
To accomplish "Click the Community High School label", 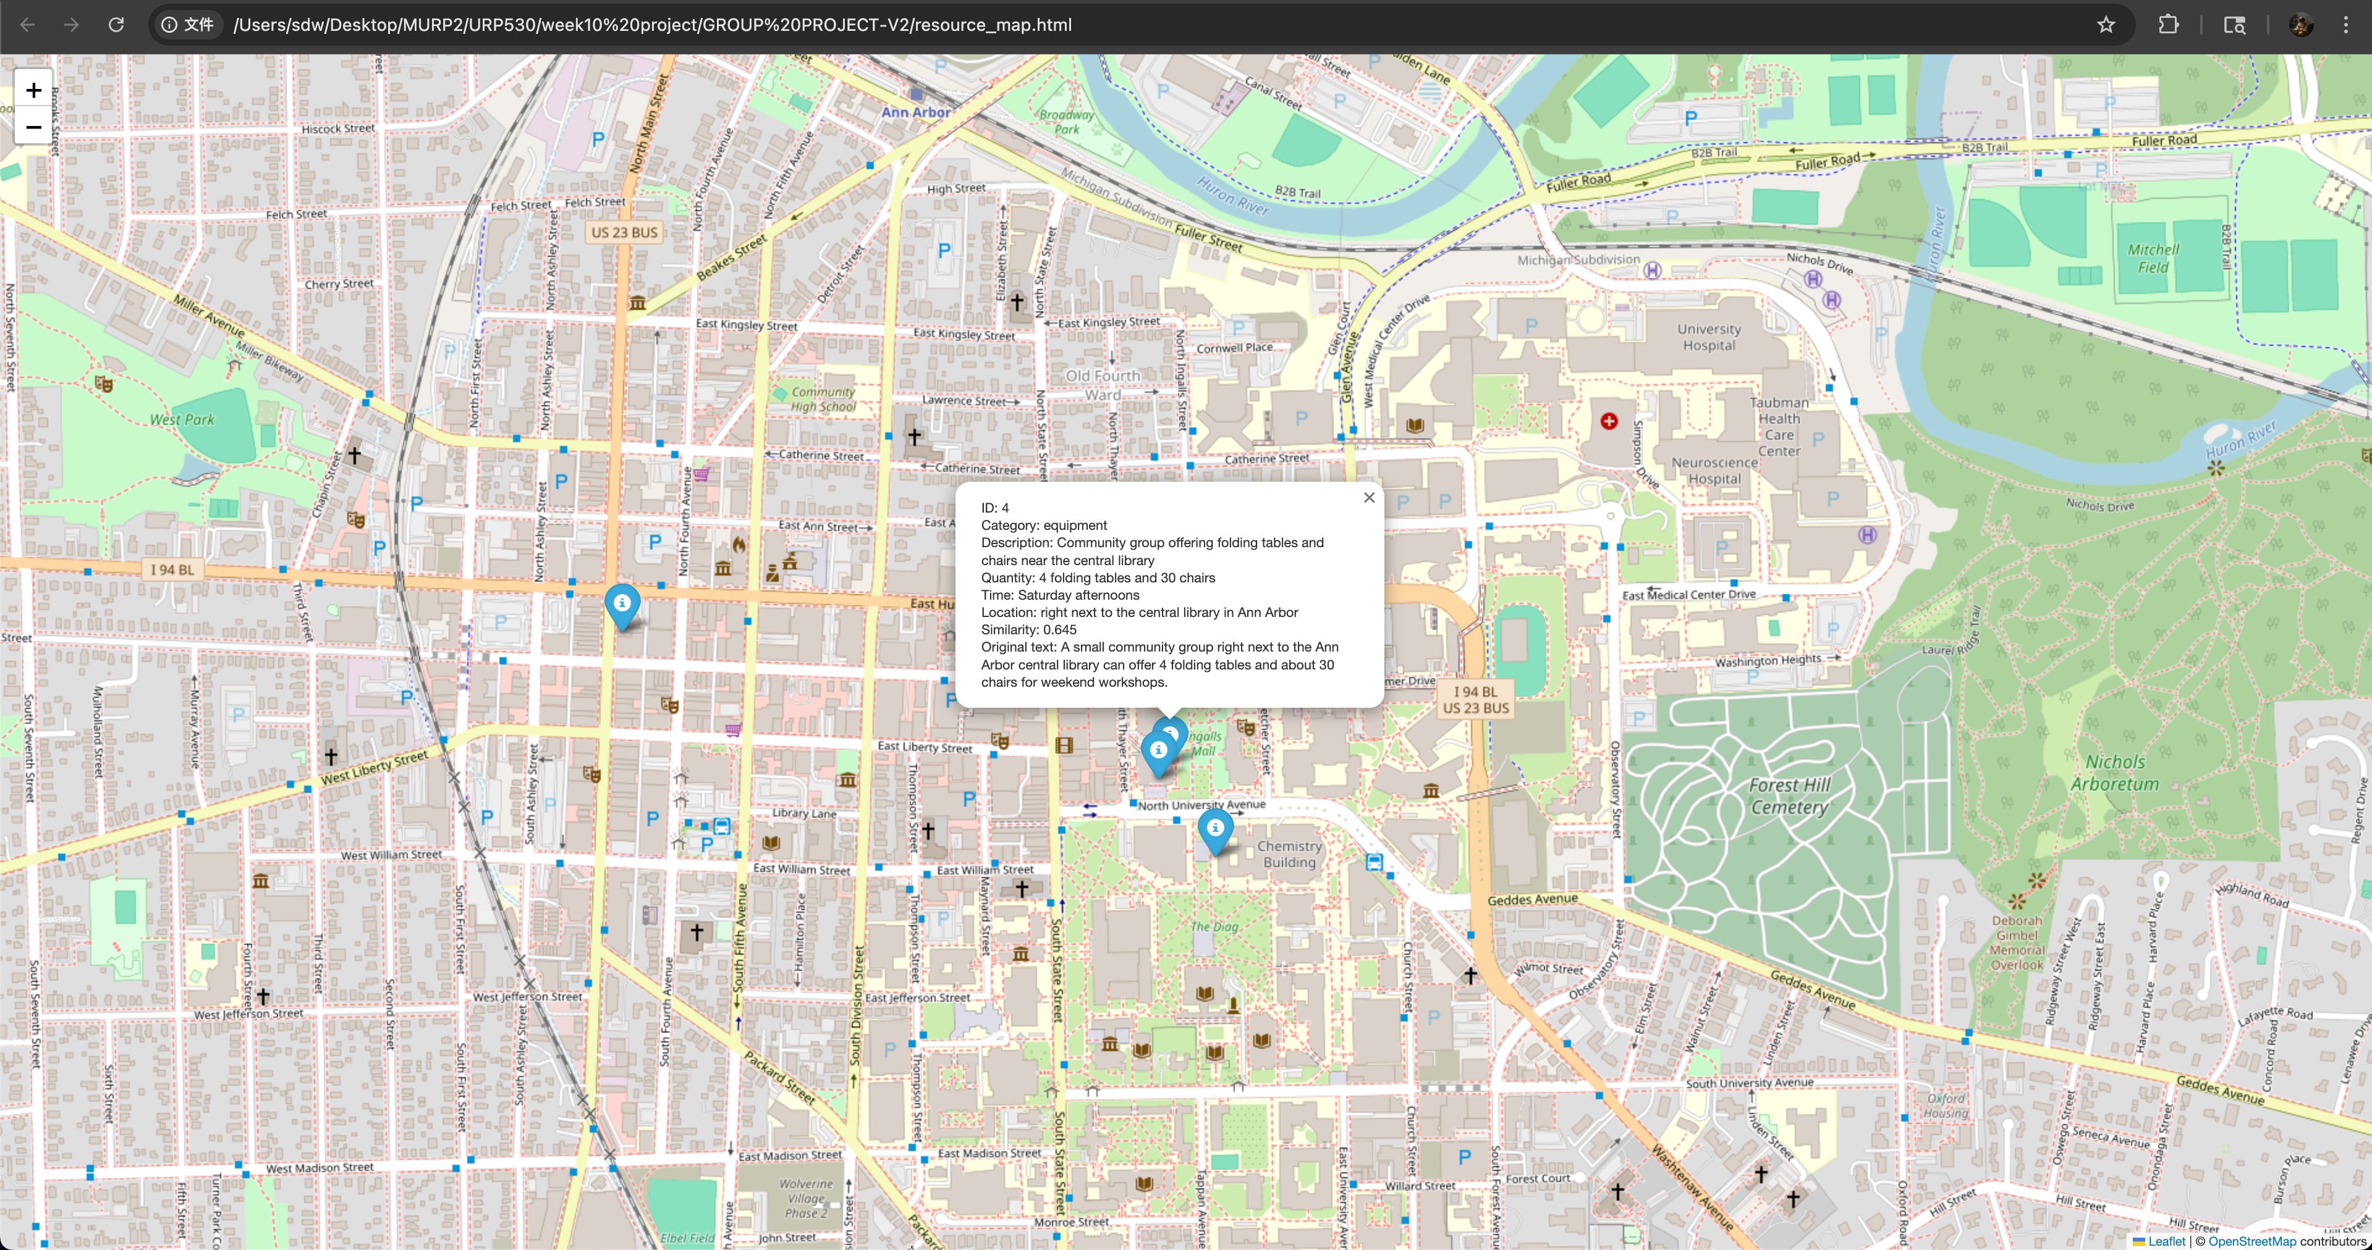I will 823,398.
